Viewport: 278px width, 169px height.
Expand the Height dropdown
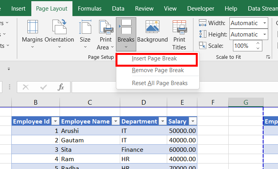(x=265, y=35)
